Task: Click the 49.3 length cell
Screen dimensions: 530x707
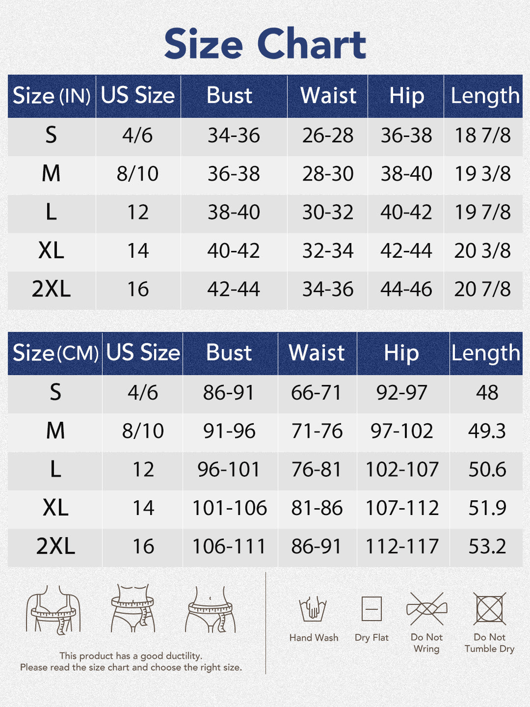Action: click(x=486, y=431)
